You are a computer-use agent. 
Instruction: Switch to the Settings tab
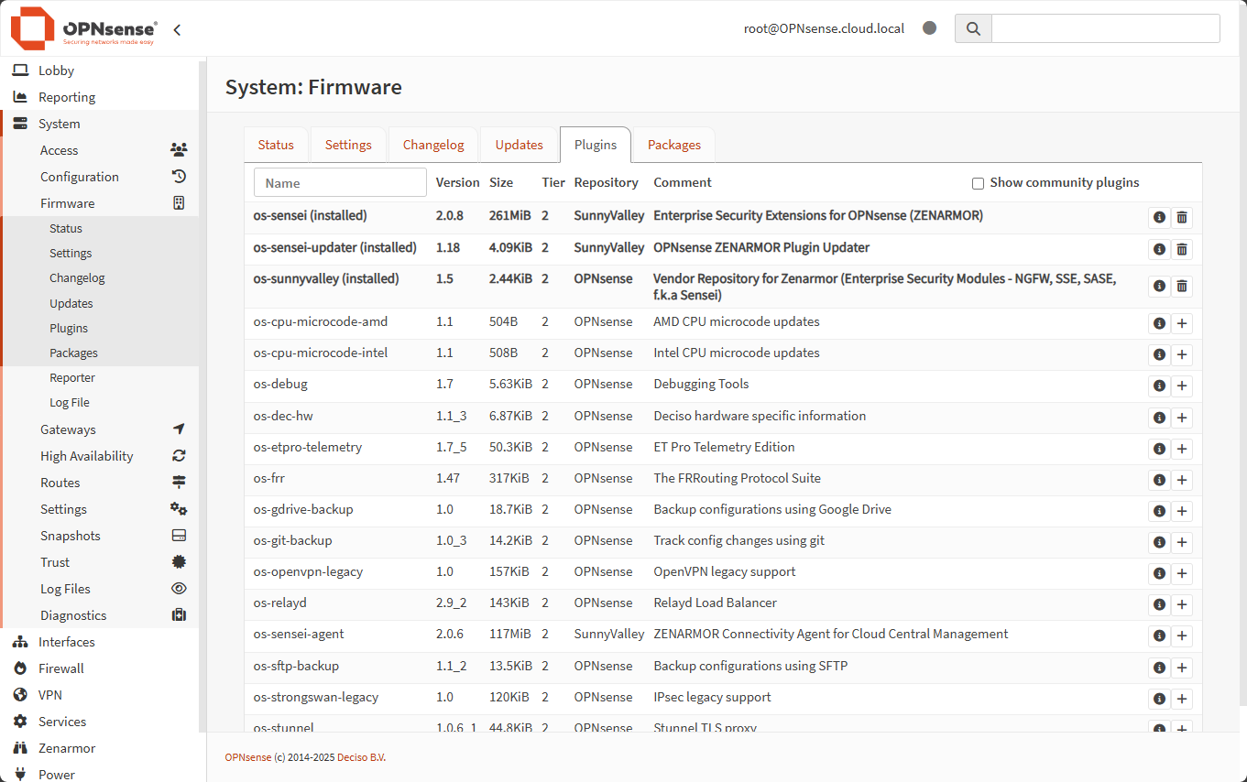pyautogui.click(x=348, y=145)
